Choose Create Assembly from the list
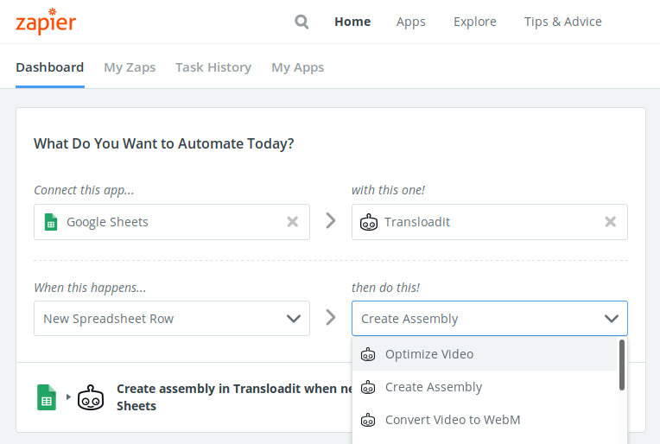 [x=485, y=387]
